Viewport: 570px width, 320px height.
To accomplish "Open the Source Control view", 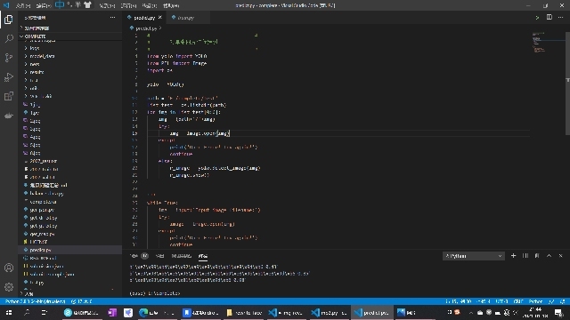I will [9, 58].
